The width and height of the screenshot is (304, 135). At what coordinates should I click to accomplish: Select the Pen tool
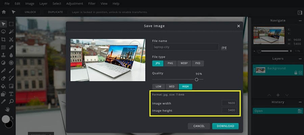pyautogui.click(x=3, y=70)
